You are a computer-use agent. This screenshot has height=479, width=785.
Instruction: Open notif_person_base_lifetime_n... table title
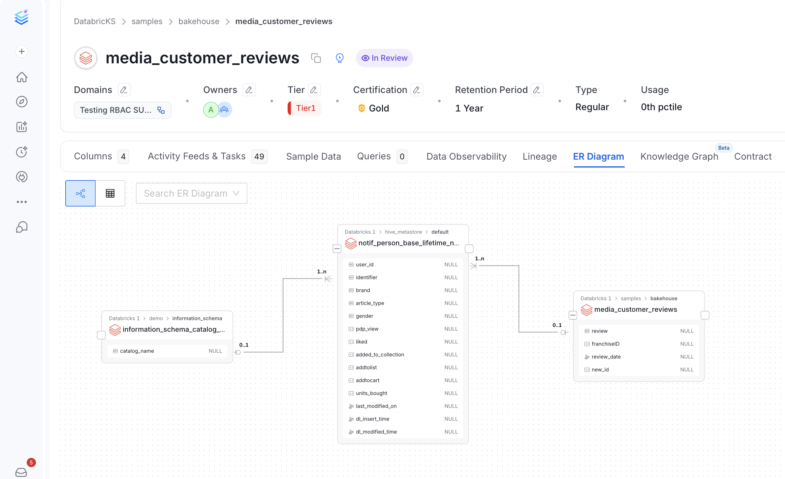(x=409, y=243)
